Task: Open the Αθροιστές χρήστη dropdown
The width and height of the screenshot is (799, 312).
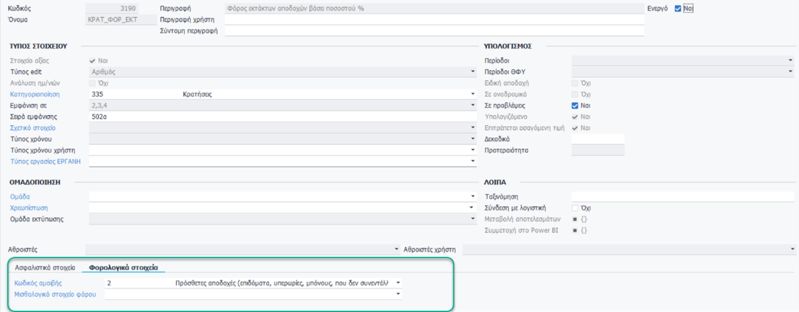Action: (x=792, y=249)
